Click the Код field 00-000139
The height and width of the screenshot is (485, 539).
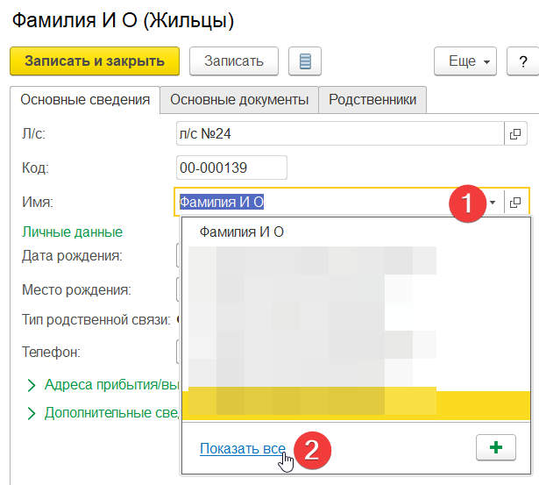231,168
